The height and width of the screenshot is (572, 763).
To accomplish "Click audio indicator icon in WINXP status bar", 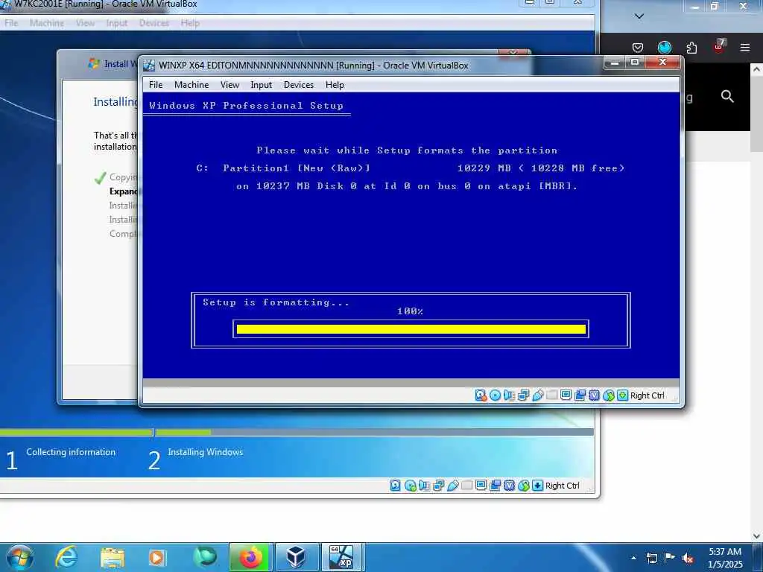I will (509, 395).
